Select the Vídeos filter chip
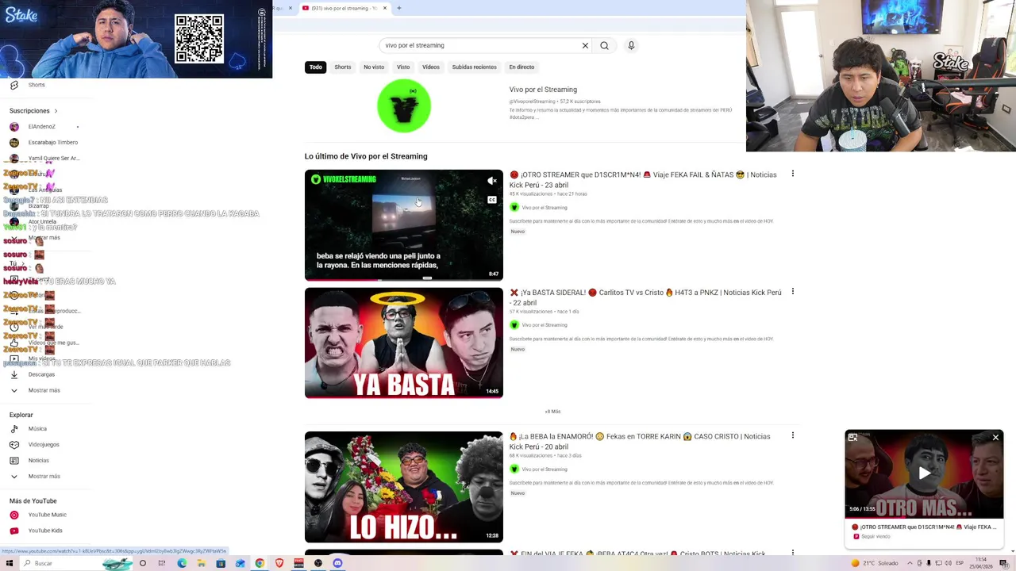This screenshot has height=571, width=1016. [431, 67]
